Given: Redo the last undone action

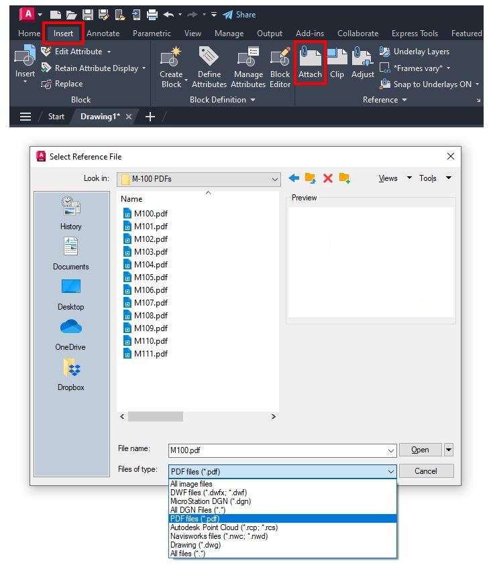Looking at the screenshot, I should [x=192, y=15].
